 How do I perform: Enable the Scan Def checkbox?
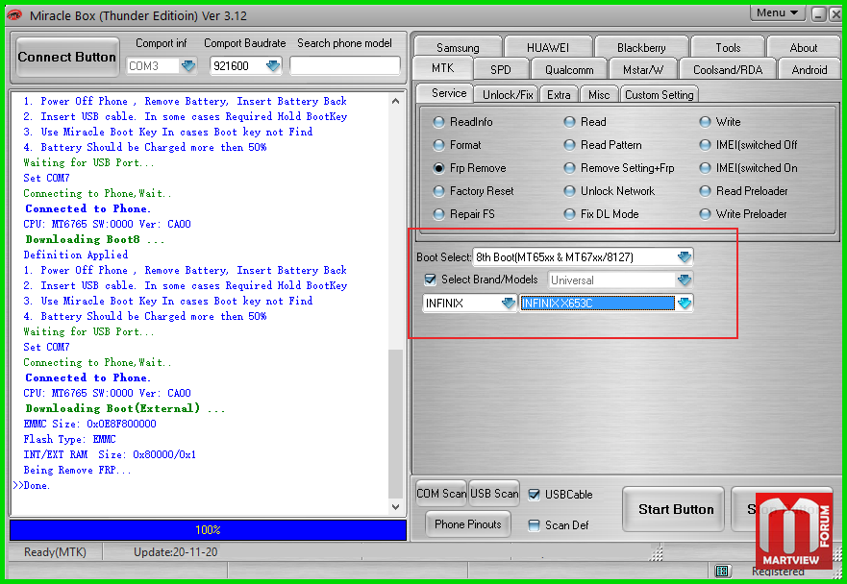(x=534, y=525)
